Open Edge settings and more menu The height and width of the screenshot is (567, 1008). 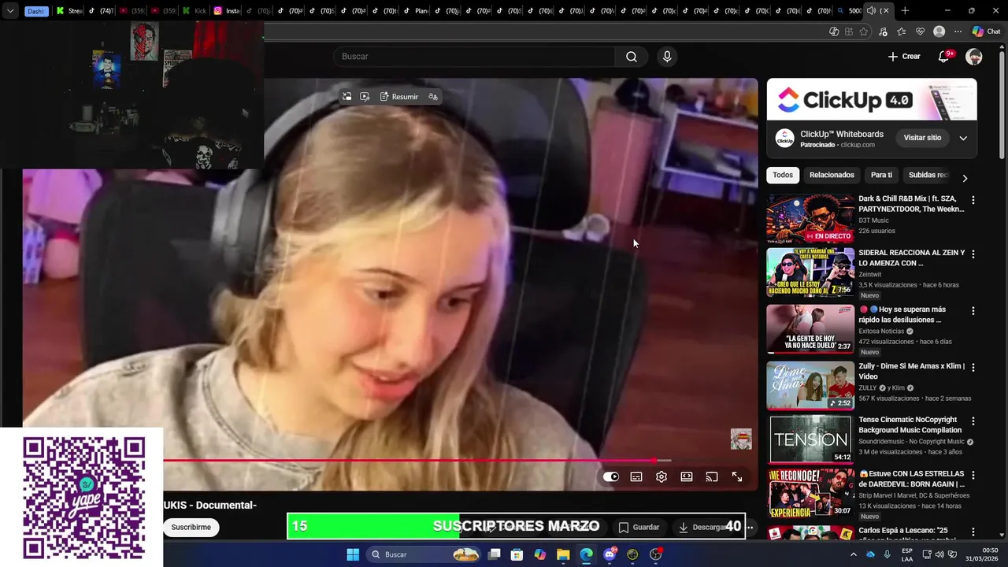[x=958, y=31]
